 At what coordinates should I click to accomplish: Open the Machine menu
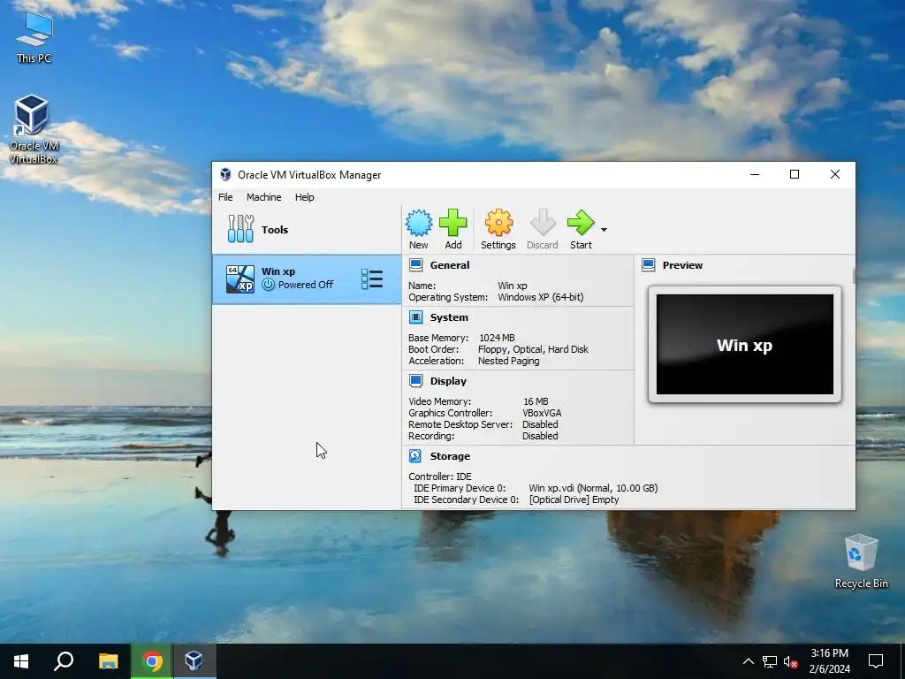point(263,197)
